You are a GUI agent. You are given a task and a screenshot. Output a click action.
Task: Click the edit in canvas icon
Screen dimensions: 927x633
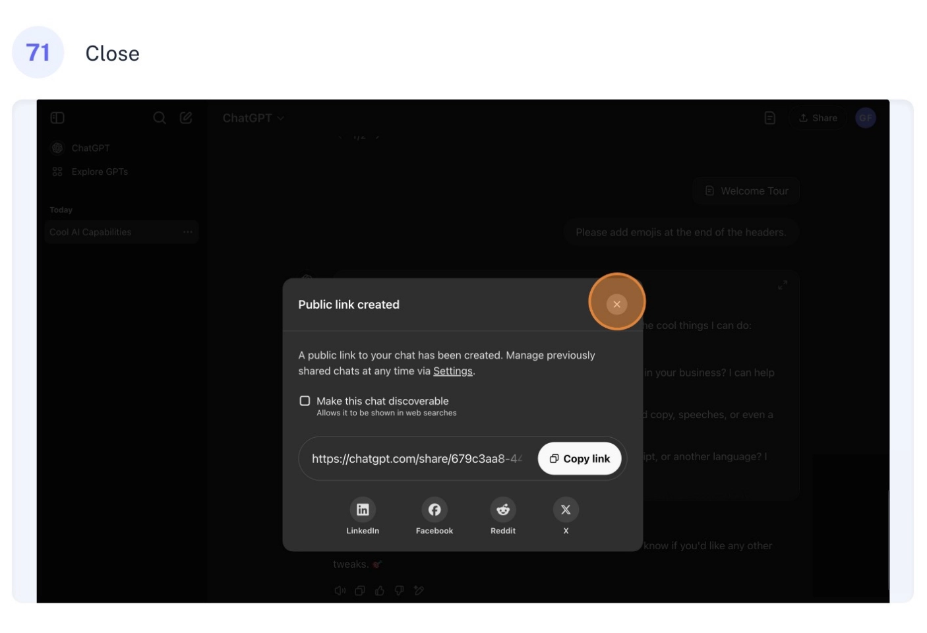pyautogui.click(x=419, y=591)
